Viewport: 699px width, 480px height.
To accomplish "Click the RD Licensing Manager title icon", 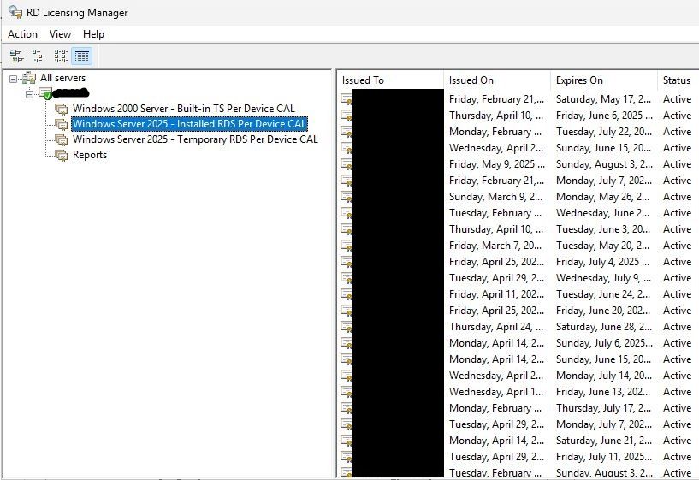I will [x=15, y=12].
